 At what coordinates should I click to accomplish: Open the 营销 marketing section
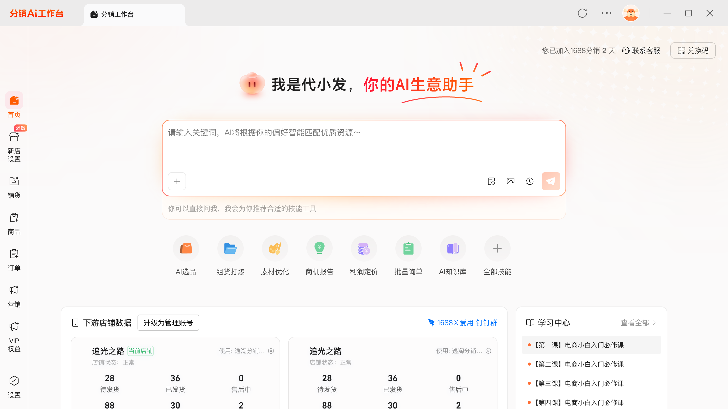[x=14, y=296]
